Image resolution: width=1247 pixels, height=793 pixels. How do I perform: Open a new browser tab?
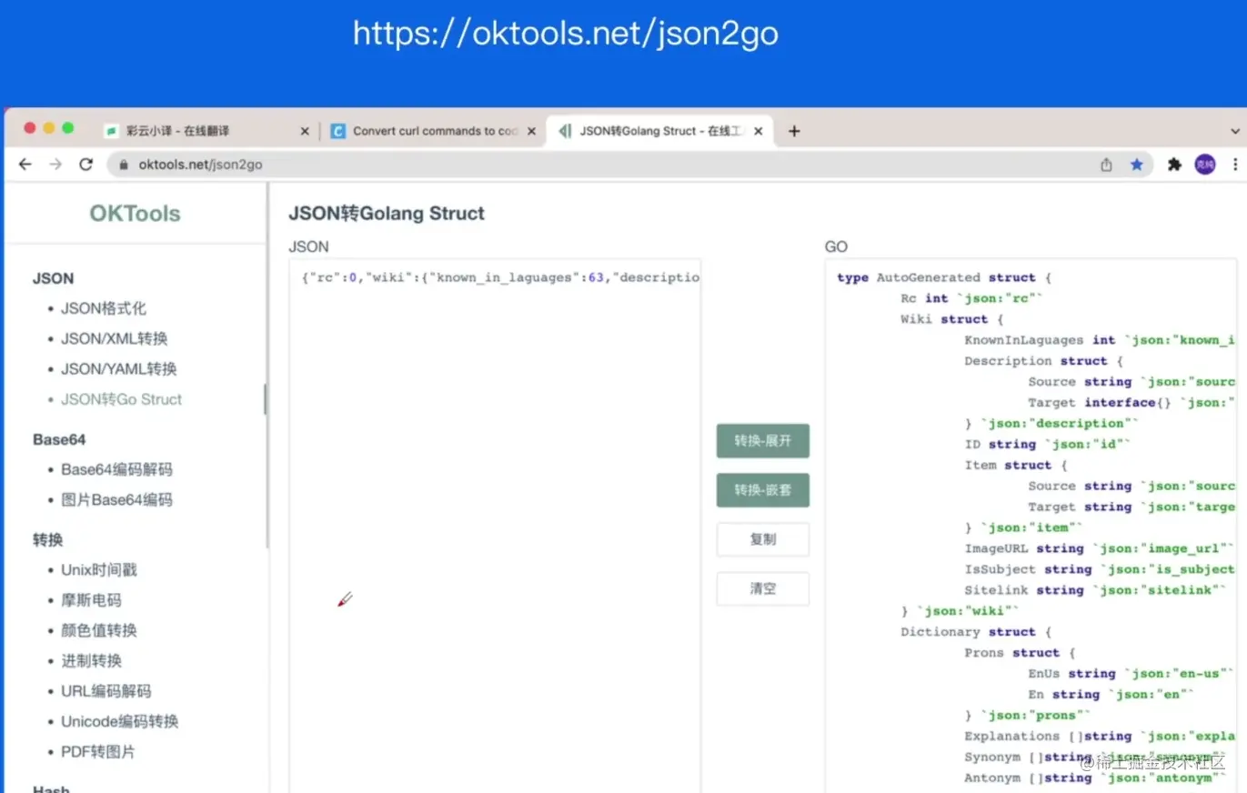tap(794, 131)
